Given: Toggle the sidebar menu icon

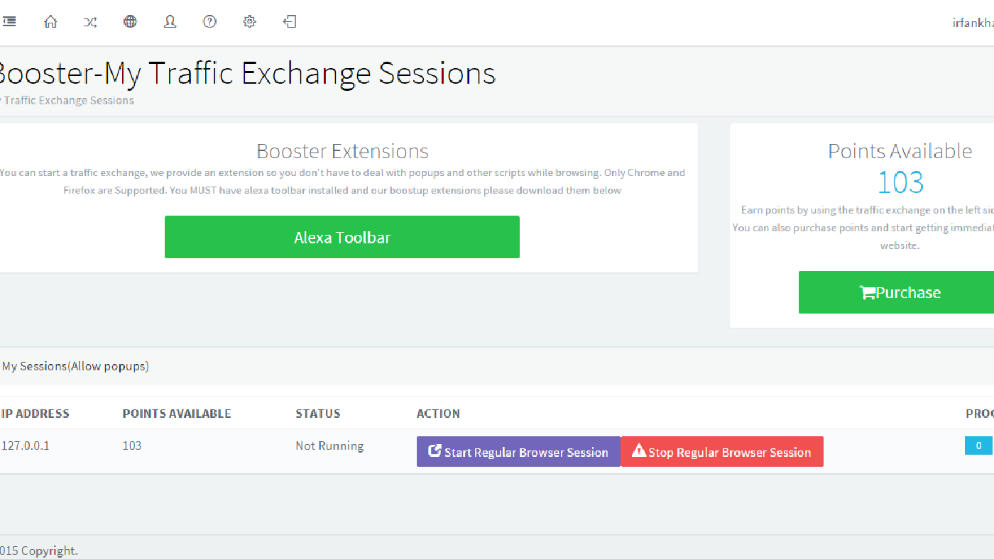Looking at the screenshot, I should (x=9, y=22).
